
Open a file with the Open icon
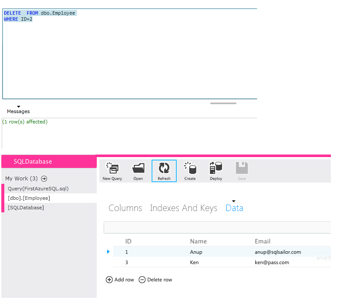click(138, 168)
